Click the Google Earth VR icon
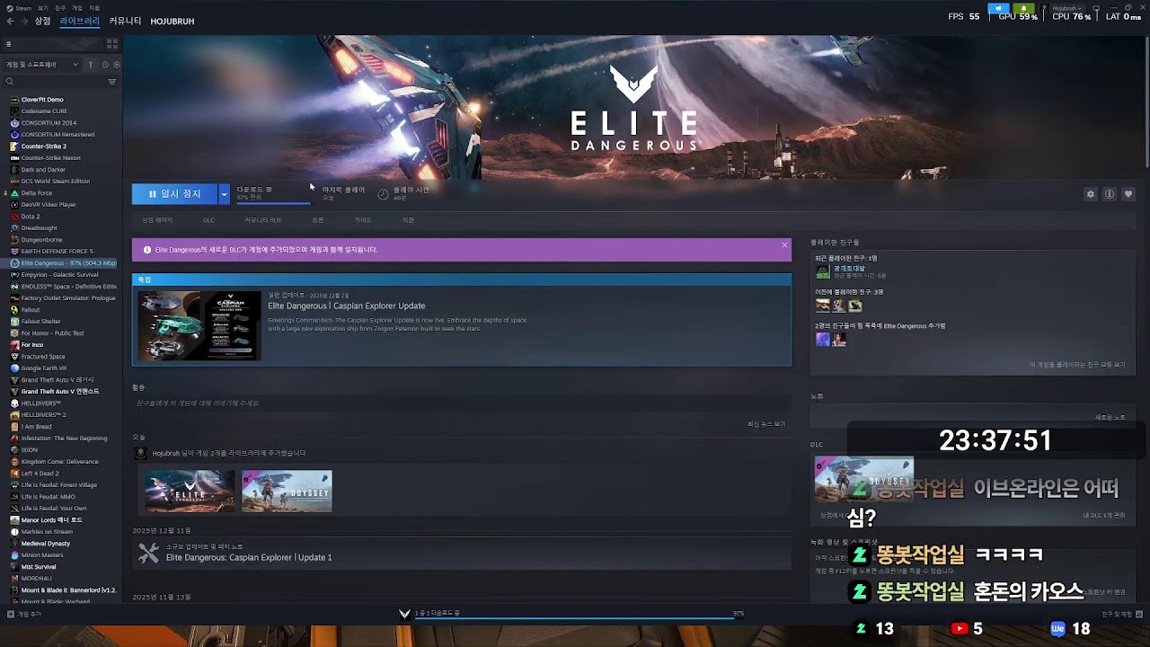1150x647 pixels. [x=14, y=368]
